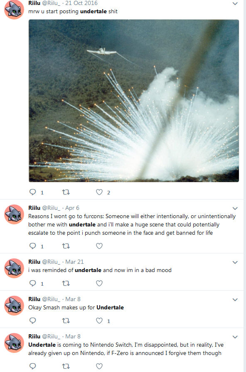Open the @Riilu_ handle on the Mar 21 tweet
Viewport: 246px width, 372px height.
pyautogui.click(x=51, y=262)
